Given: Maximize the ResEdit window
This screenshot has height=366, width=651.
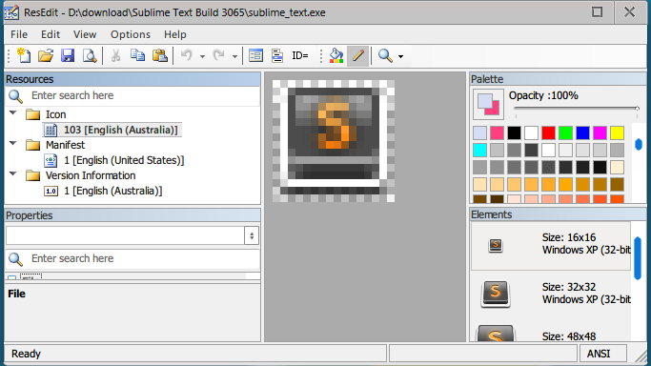Looking at the screenshot, I should [x=597, y=12].
